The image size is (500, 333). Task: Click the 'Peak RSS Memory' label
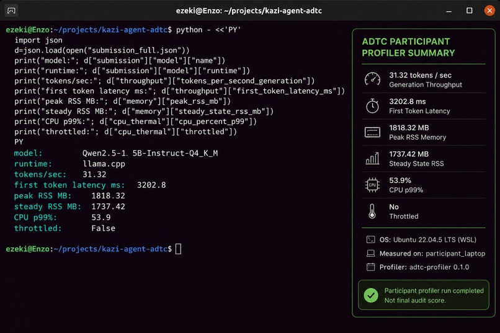pos(417,137)
